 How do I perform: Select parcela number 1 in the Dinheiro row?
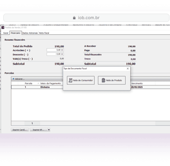25,87
